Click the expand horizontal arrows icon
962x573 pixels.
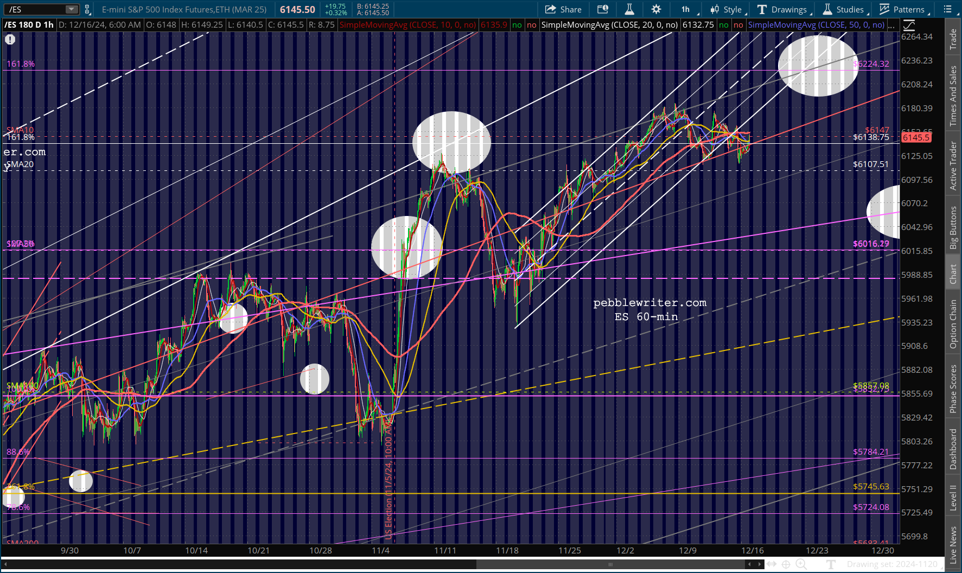coord(771,564)
